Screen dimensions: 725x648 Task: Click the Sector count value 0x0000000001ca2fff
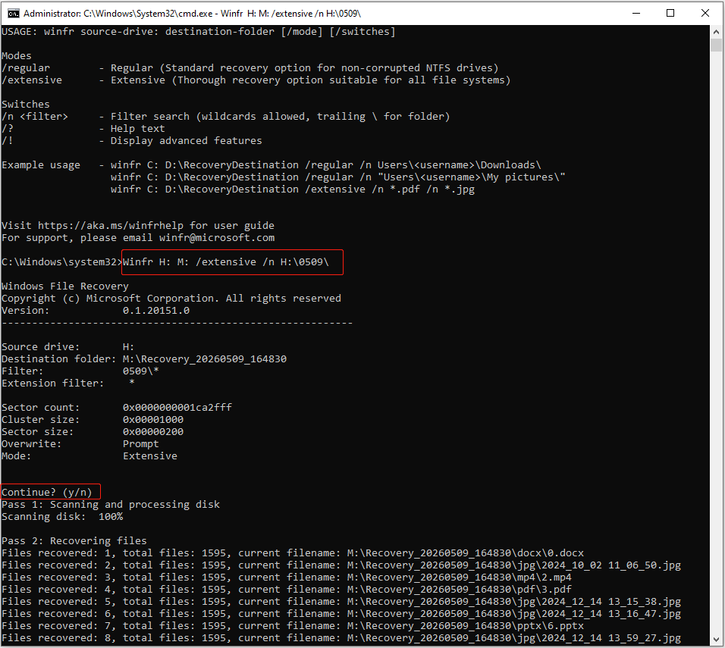177,408
